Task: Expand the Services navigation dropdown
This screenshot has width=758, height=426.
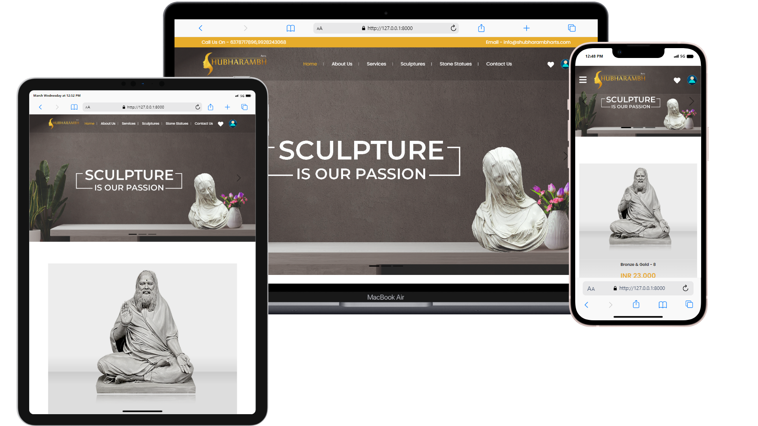Action: (376, 64)
